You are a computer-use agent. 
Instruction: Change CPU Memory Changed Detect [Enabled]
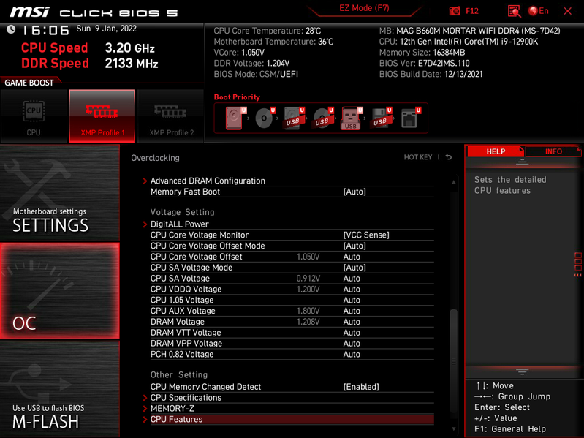pyautogui.click(x=361, y=387)
